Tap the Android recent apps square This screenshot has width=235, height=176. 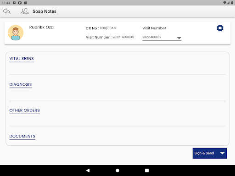147,170
